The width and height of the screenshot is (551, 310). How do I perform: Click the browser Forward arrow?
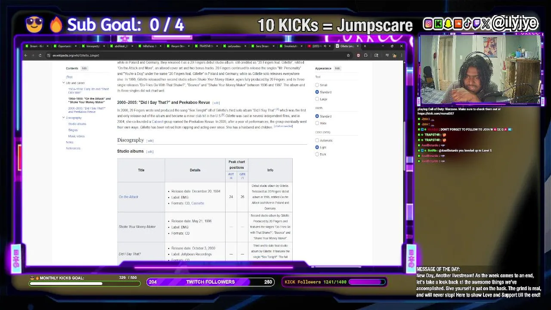[x=33, y=55]
